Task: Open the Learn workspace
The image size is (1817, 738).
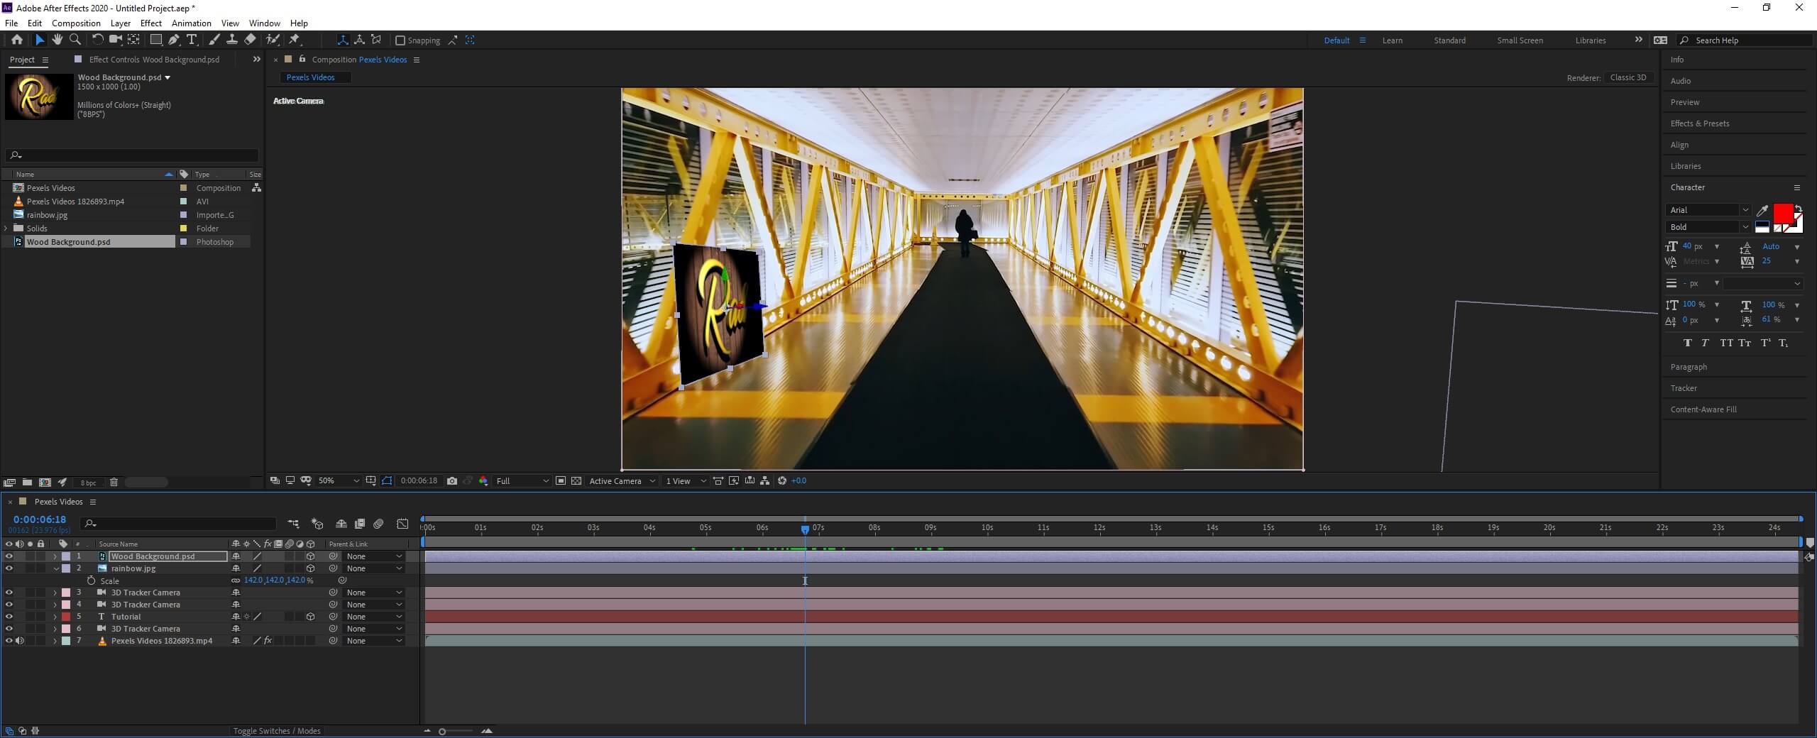Action: 1392,40
